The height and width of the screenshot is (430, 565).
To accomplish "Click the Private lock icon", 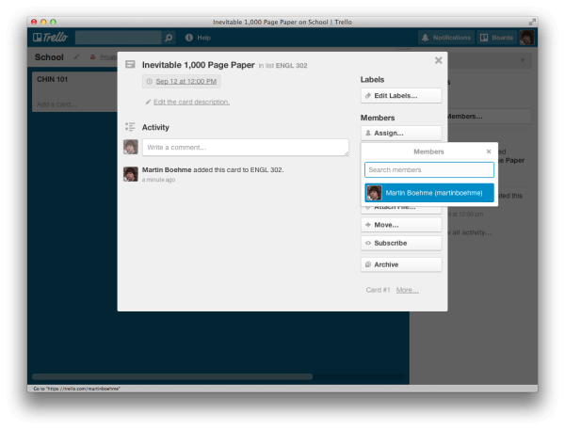I will [x=92, y=56].
